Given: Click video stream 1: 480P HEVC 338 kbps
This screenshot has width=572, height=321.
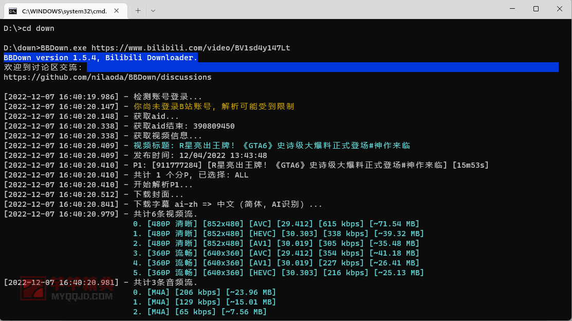Looking at the screenshot, I should click(279, 234).
